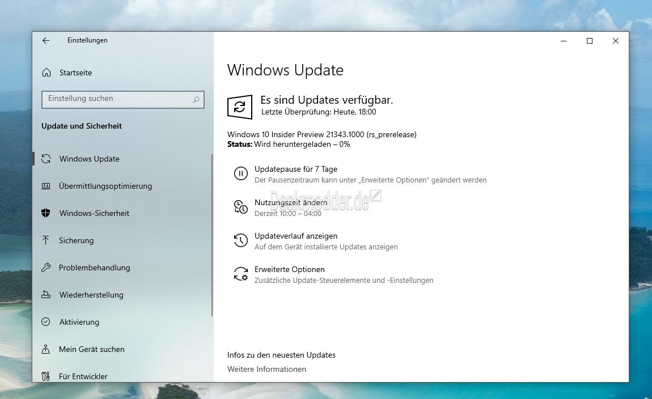Click Nutzungszeit ändern
652x399 pixels.
click(291, 202)
